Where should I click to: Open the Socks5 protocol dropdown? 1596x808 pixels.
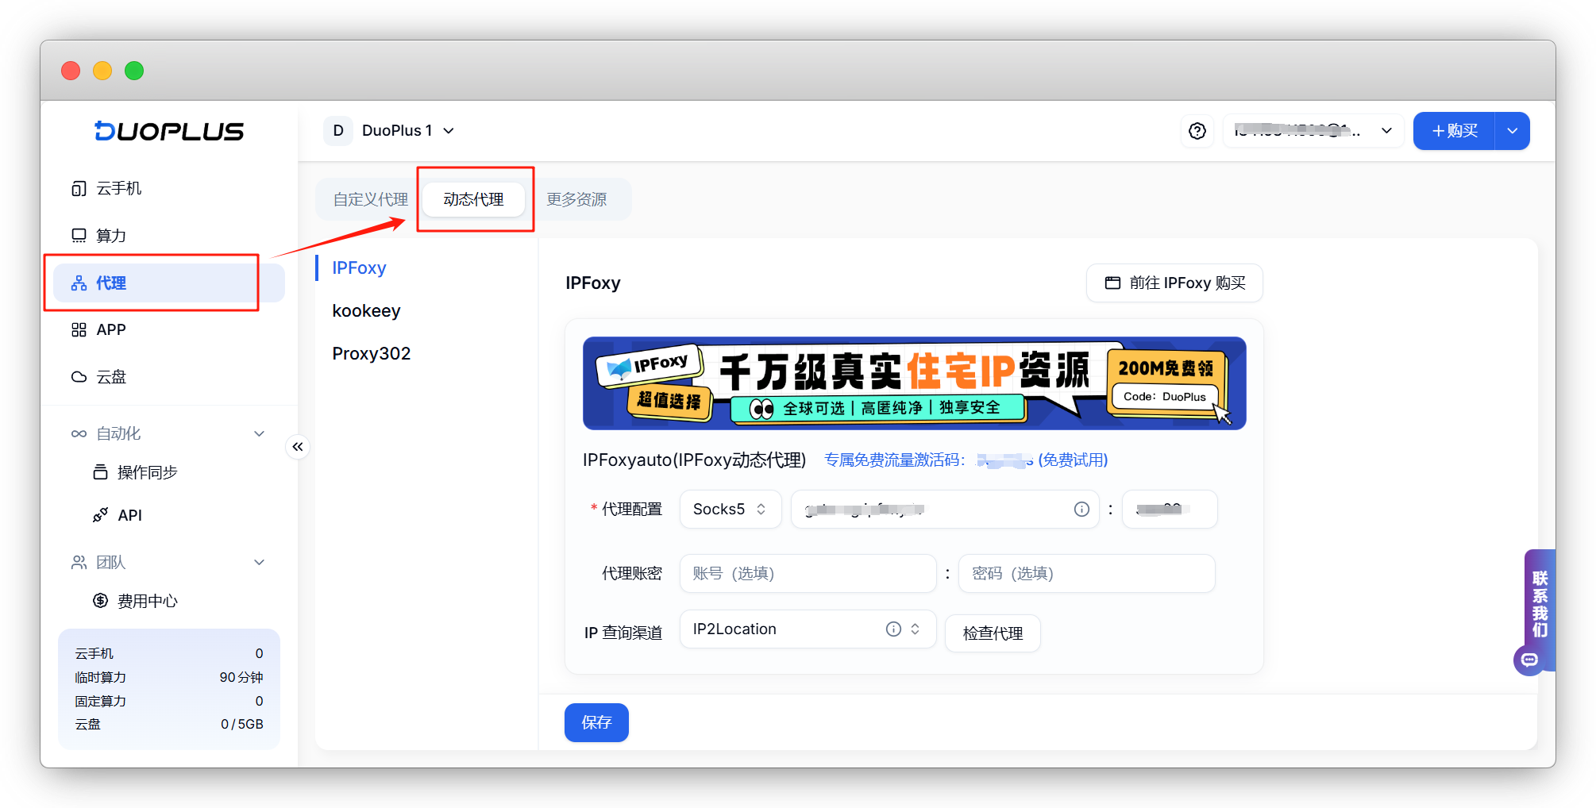(731, 509)
